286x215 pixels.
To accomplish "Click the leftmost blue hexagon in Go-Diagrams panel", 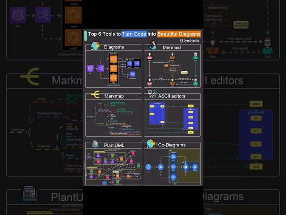I will (148, 167).
